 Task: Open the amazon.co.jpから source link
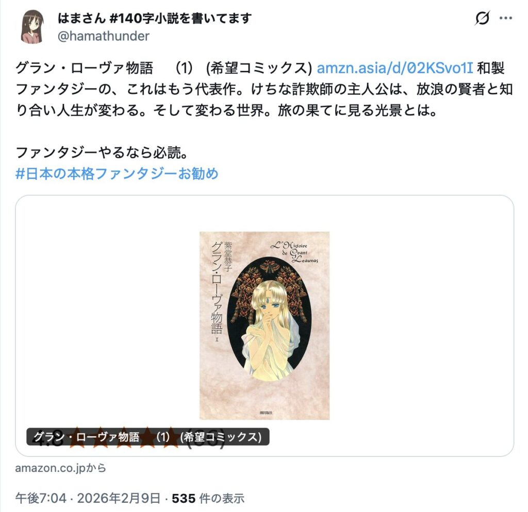click(61, 468)
